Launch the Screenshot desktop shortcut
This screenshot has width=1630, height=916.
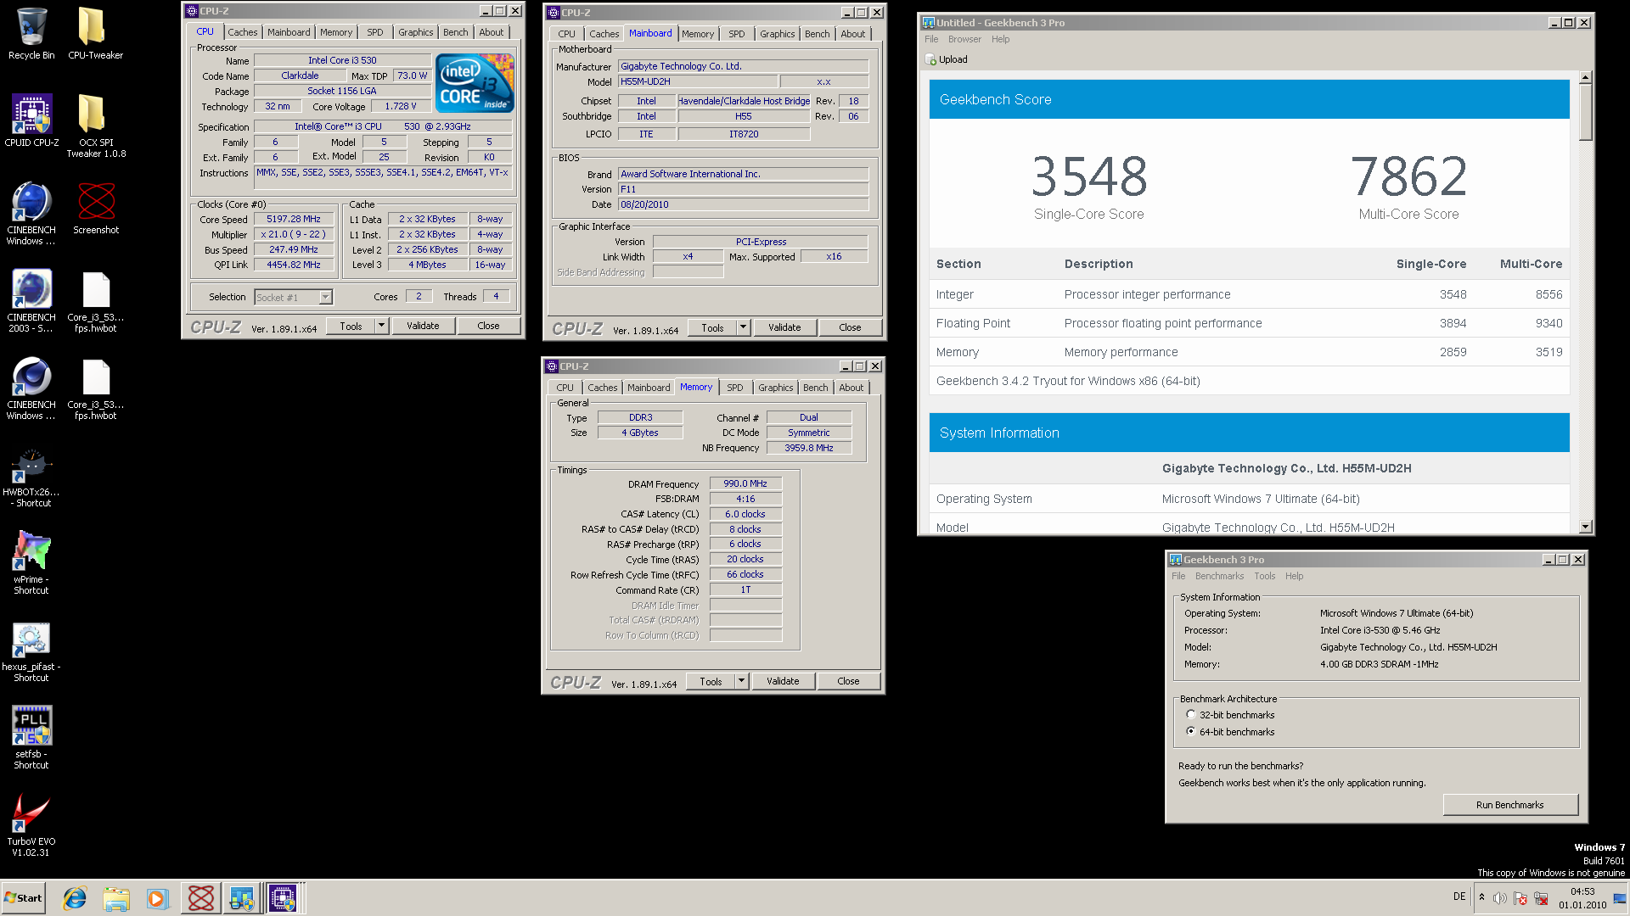tap(96, 209)
